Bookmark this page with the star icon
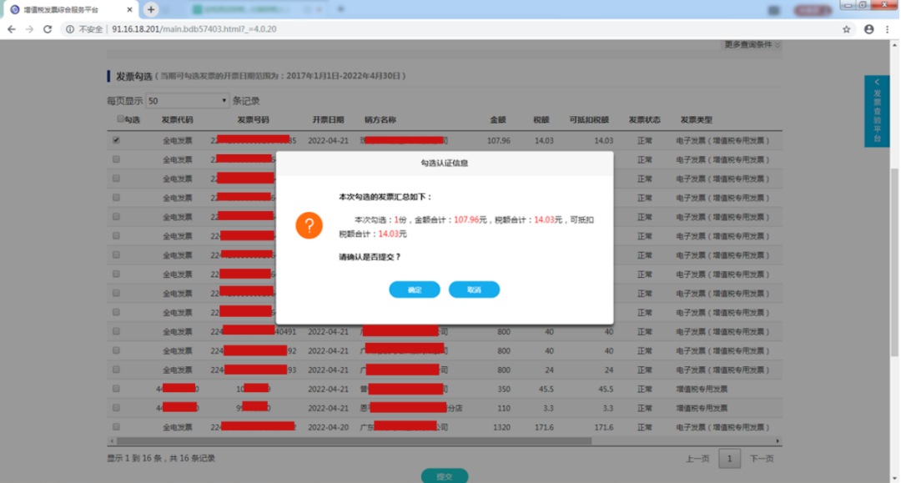The width and height of the screenshot is (901, 483). tap(847, 28)
